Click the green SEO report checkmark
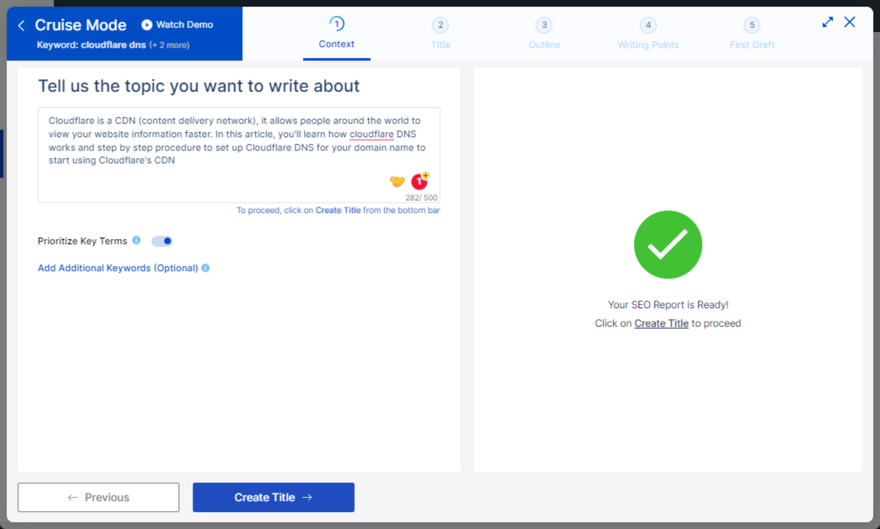 click(668, 245)
